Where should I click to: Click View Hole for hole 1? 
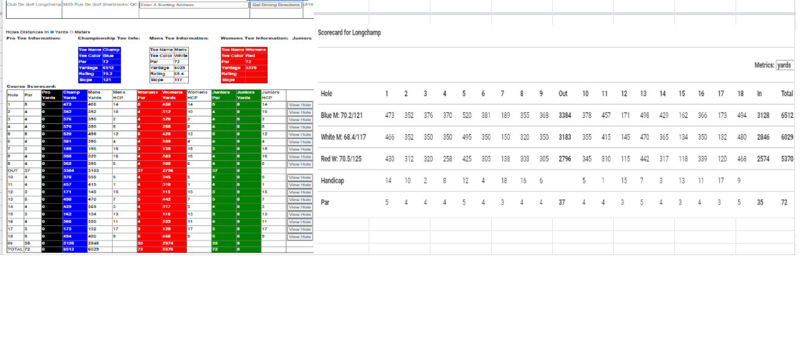click(x=300, y=105)
